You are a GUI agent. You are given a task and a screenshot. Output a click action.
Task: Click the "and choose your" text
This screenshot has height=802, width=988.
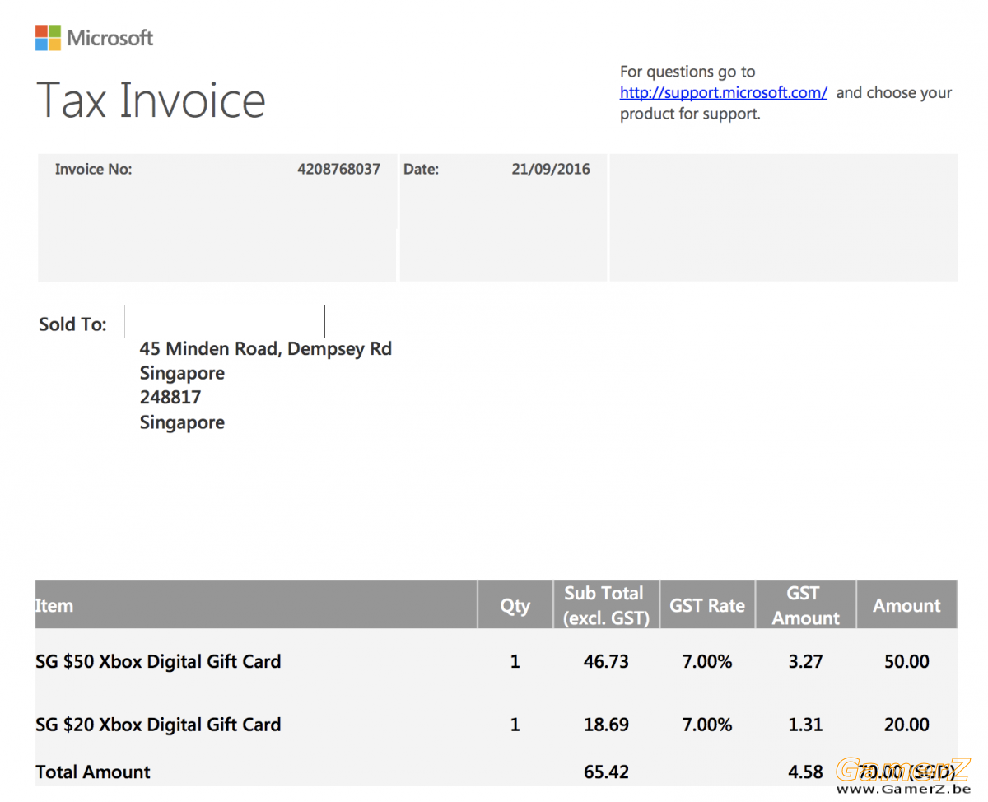(x=894, y=93)
